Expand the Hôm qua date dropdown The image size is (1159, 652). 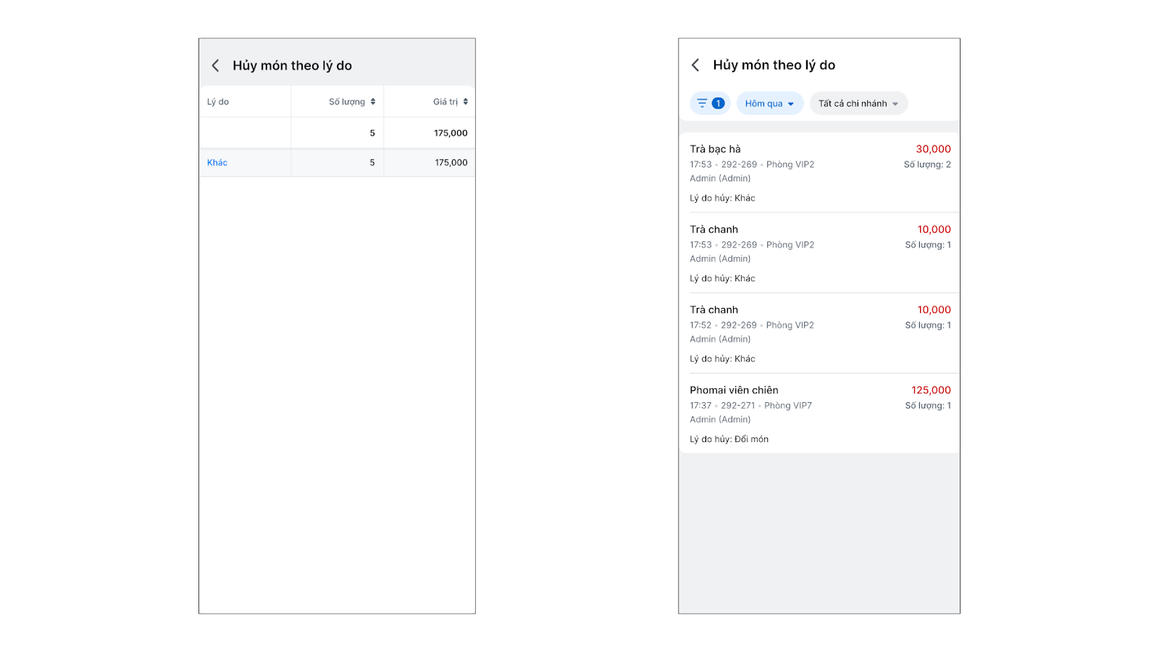click(769, 104)
